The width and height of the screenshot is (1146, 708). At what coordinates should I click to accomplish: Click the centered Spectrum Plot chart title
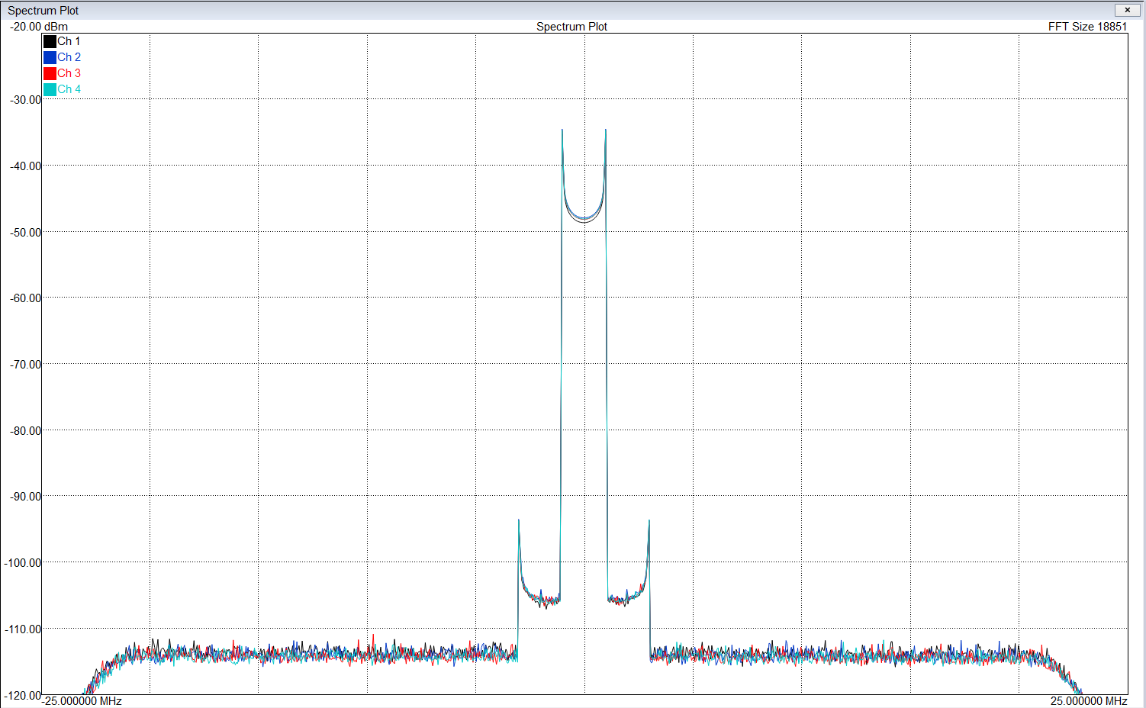click(571, 27)
